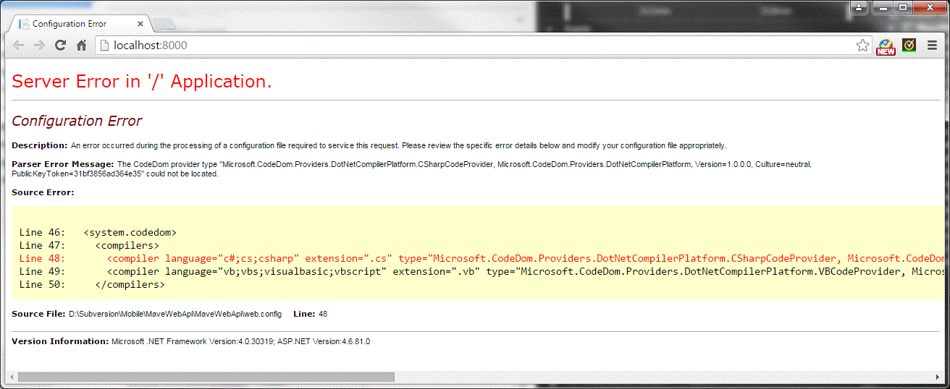
Task: Go back using the browser back arrow
Action: click(19, 45)
